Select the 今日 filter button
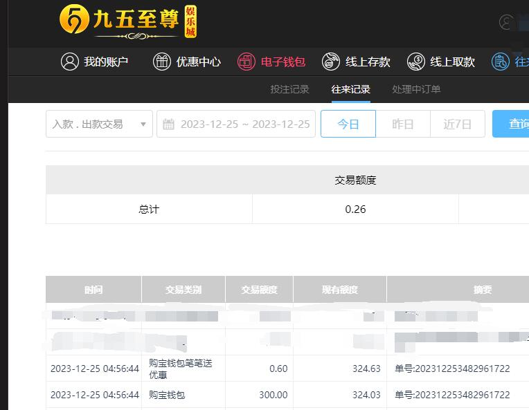This screenshot has height=410, width=529. click(x=348, y=124)
